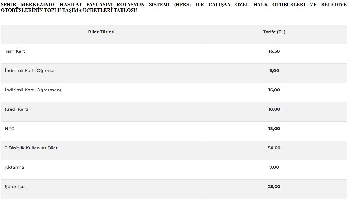The width and height of the screenshot is (352, 204).
Task: Click the 9,00 student fare value
Action: [274, 70]
